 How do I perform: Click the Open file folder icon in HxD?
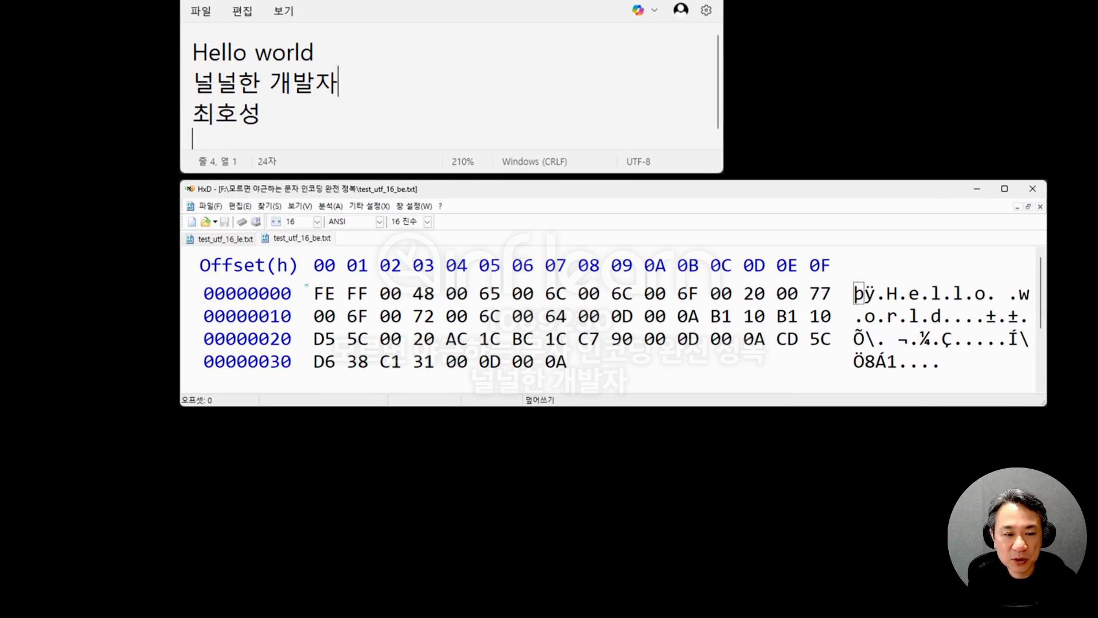pos(205,222)
